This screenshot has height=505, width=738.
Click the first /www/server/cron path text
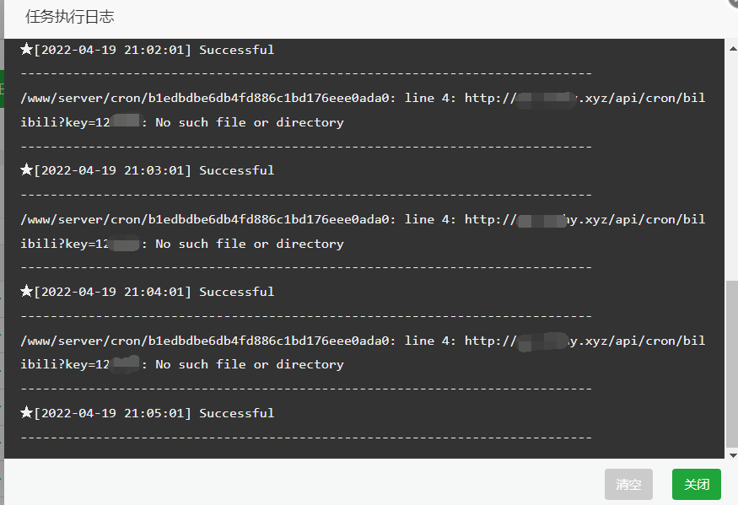point(205,98)
